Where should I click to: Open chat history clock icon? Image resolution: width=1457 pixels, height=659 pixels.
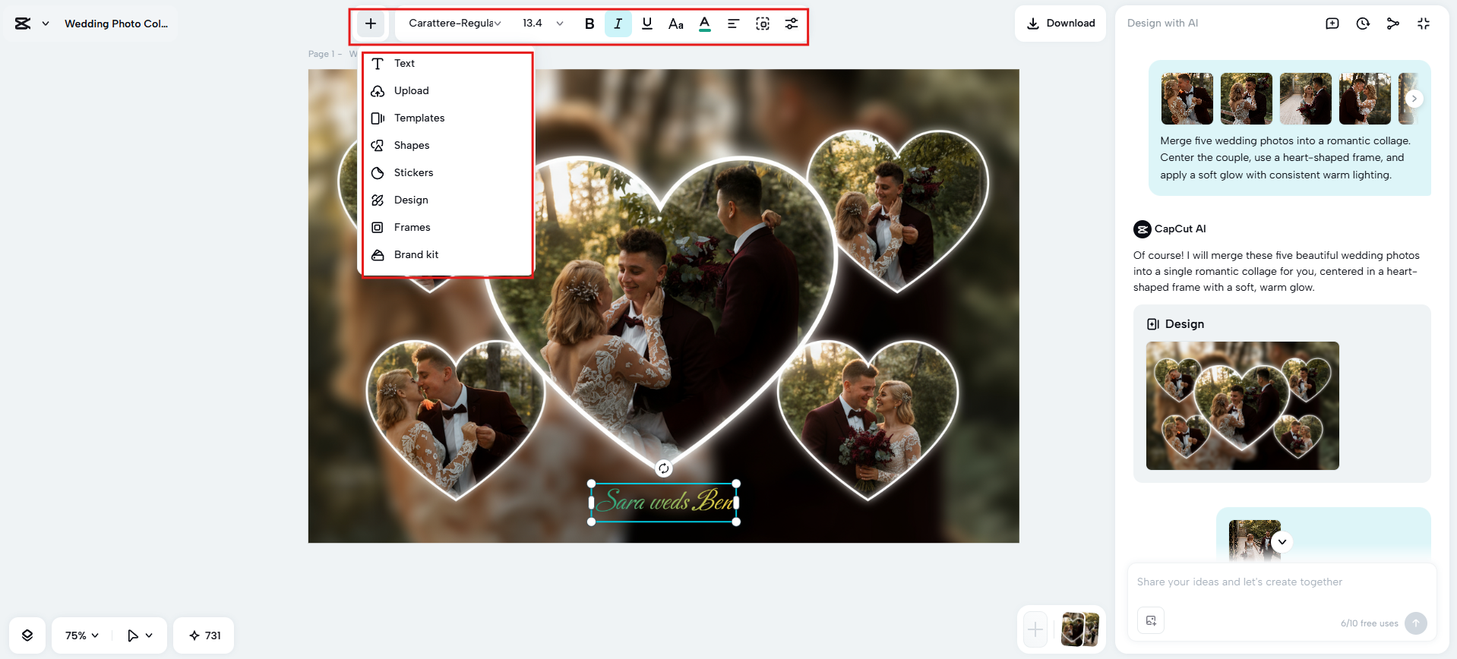(x=1363, y=24)
